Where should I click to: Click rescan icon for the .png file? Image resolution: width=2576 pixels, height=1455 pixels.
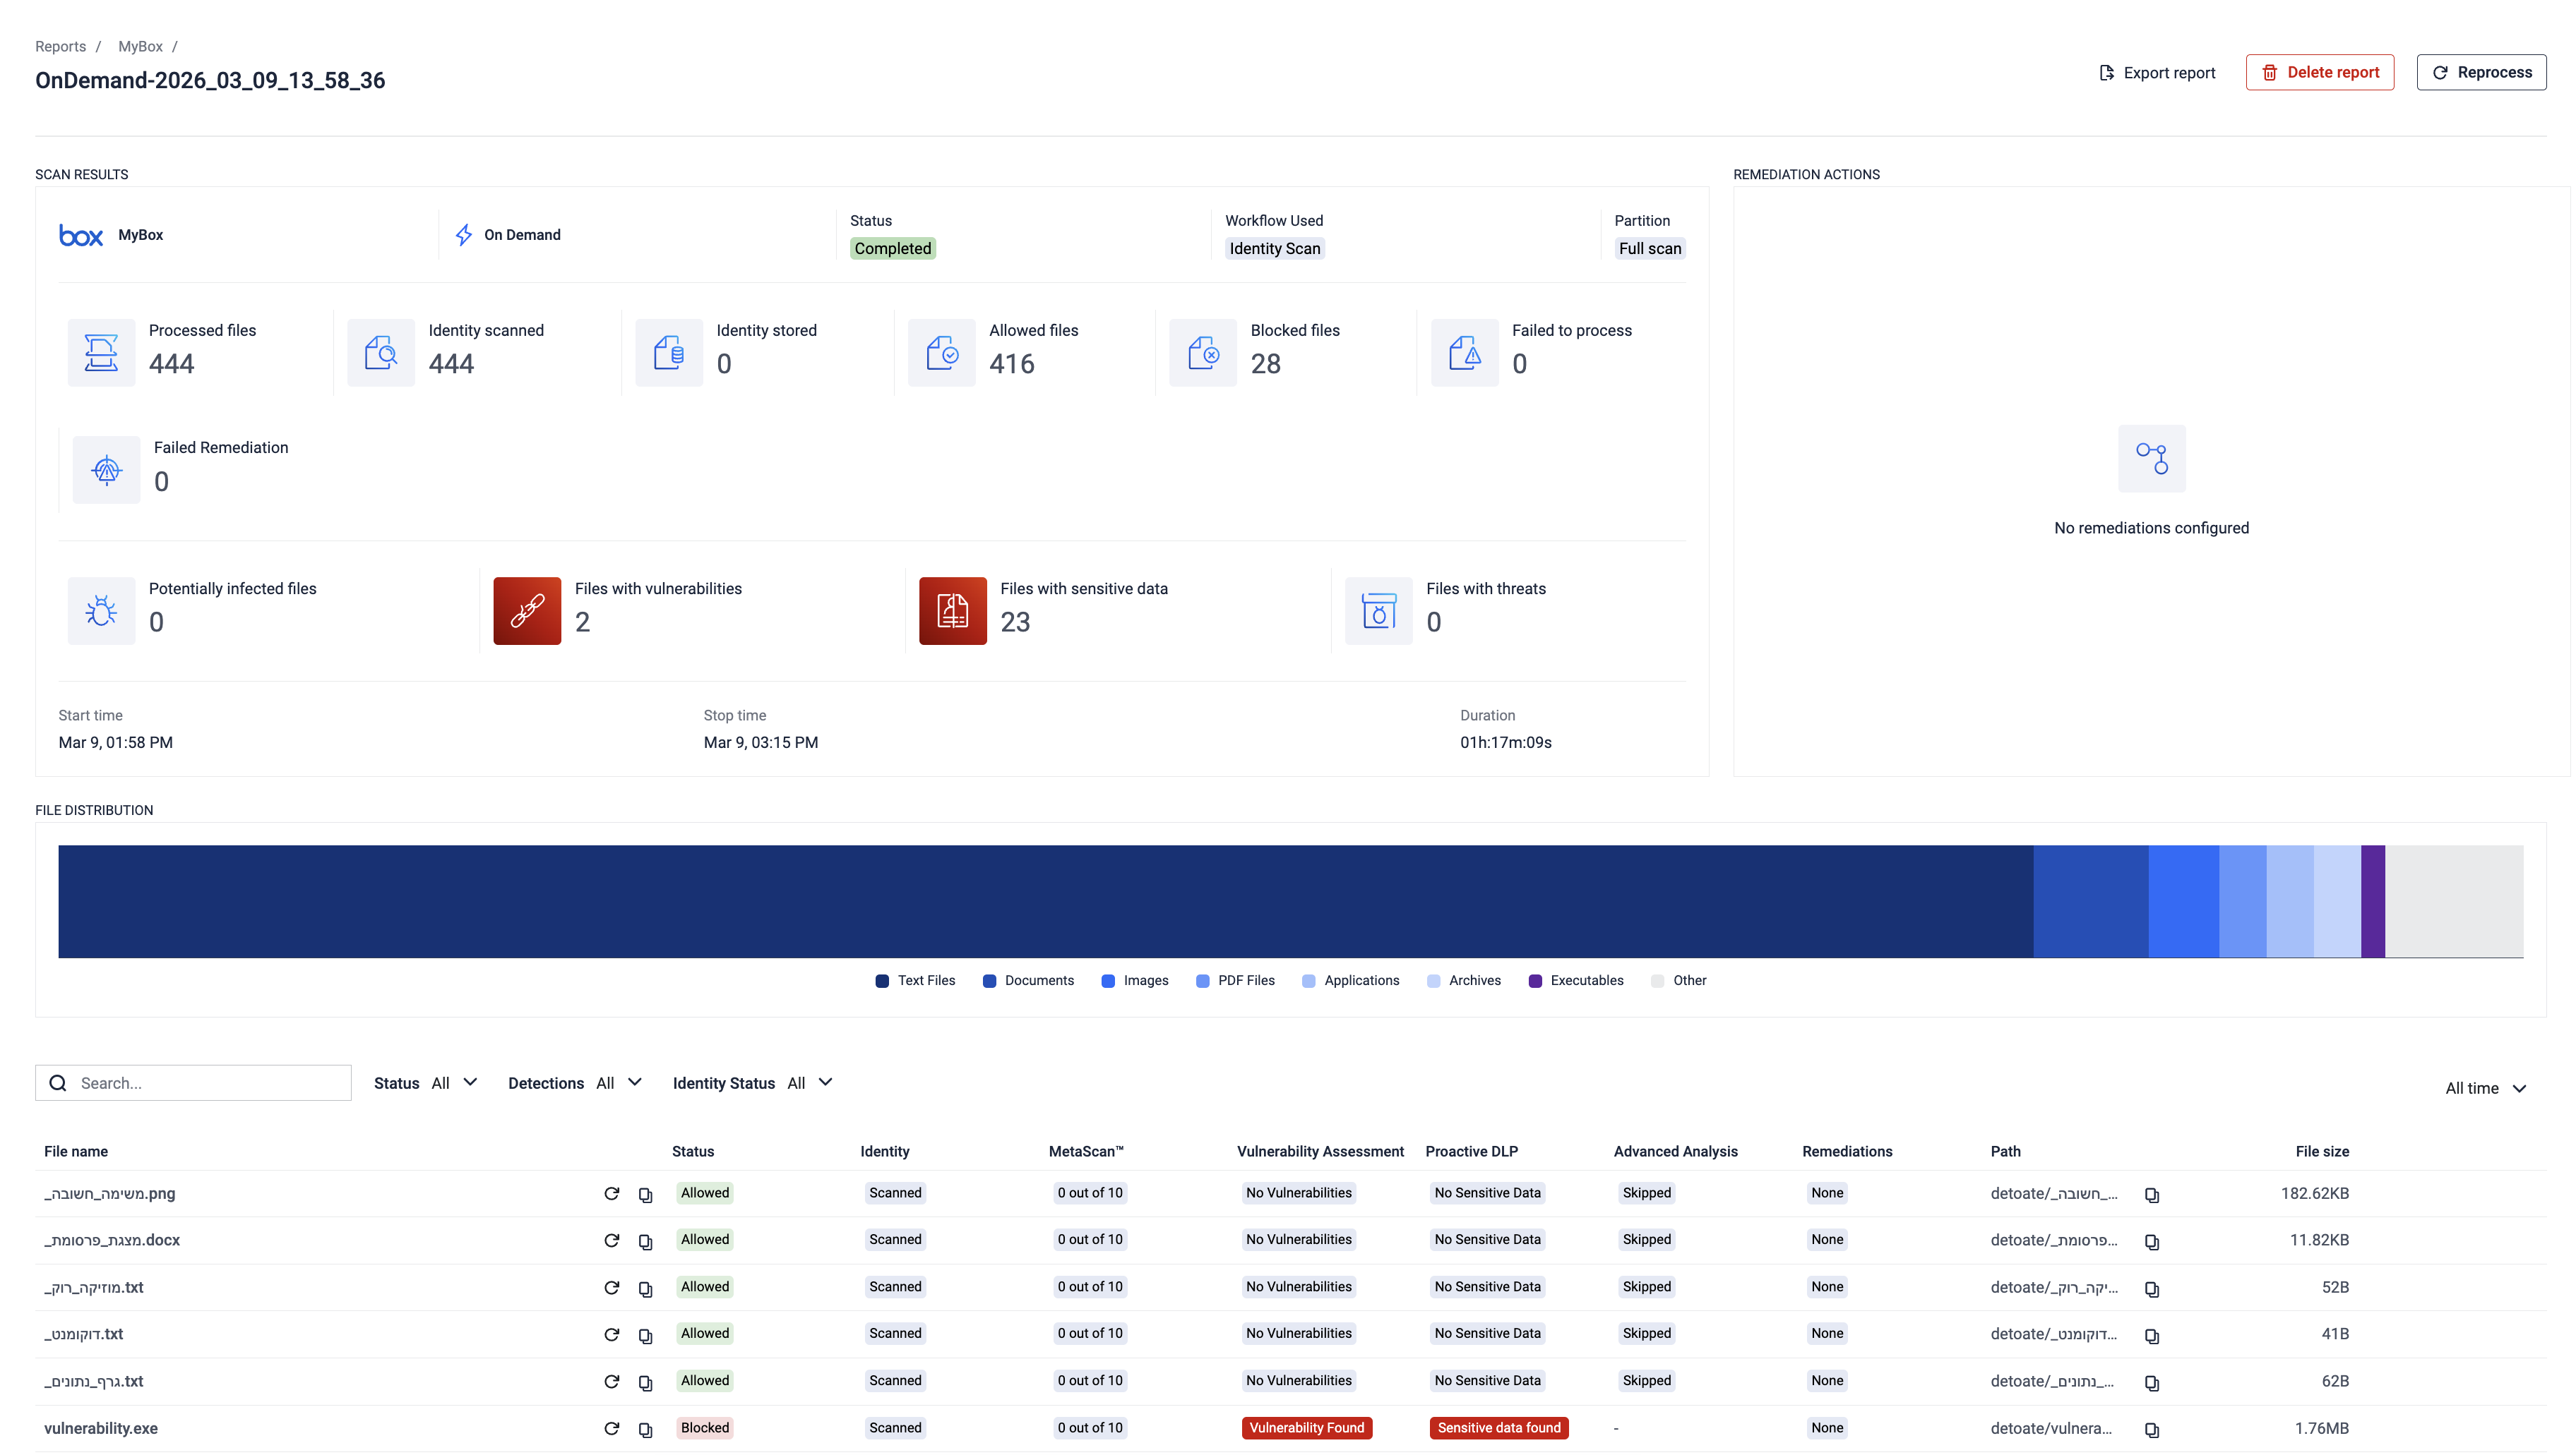(x=611, y=1193)
